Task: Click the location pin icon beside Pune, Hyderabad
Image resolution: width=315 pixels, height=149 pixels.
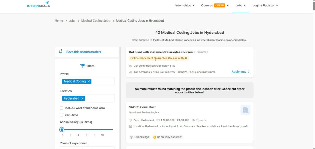Action: pyautogui.click(x=130, y=120)
